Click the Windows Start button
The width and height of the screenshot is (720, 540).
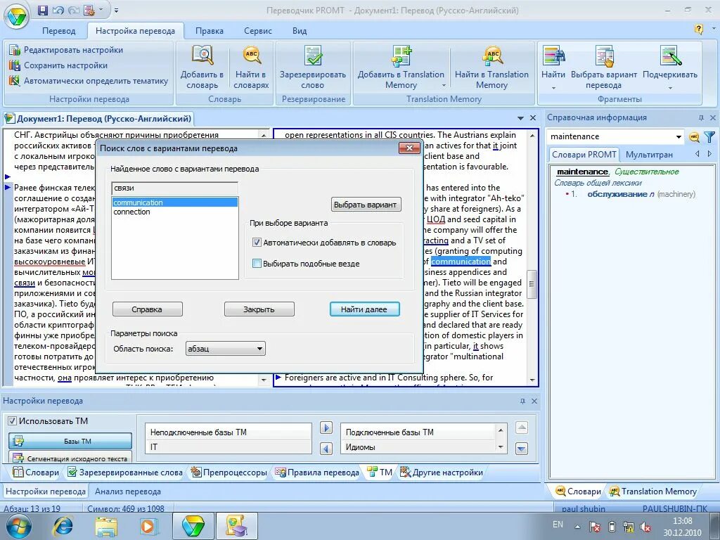point(18,526)
